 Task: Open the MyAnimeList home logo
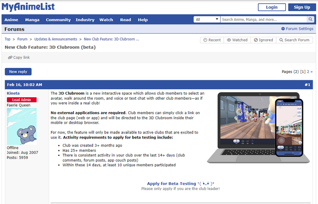click(x=28, y=7)
